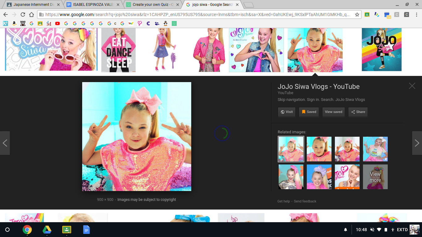Reload the current page
This screenshot has width=422, height=237.
[23, 15]
